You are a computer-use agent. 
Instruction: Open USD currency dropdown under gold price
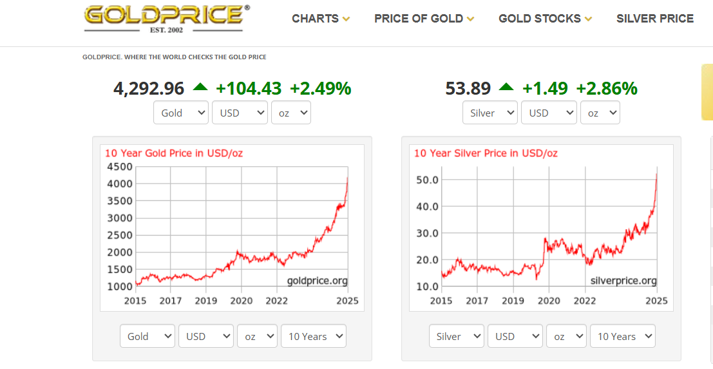click(x=240, y=113)
